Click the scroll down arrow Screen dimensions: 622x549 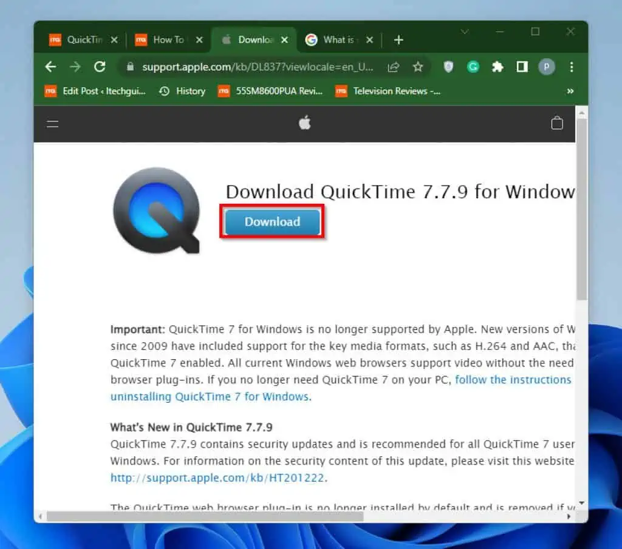pyautogui.click(x=581, y=503)
